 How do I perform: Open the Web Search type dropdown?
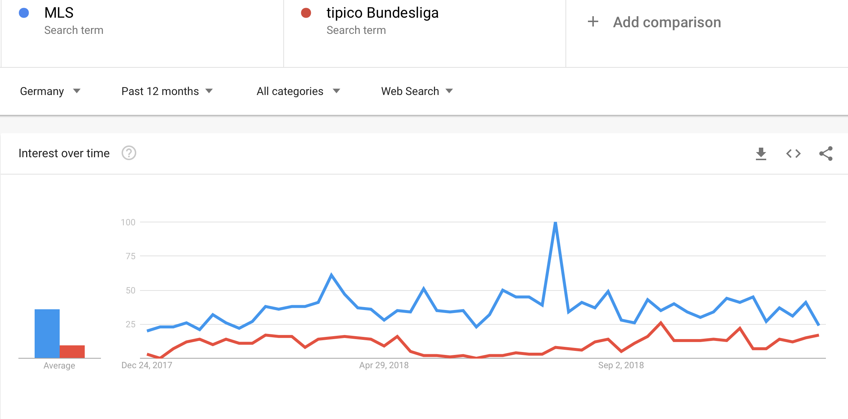pos(417,91)
